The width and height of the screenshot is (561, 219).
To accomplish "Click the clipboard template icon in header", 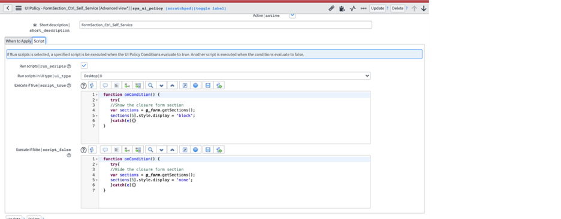I will [342, 8].
